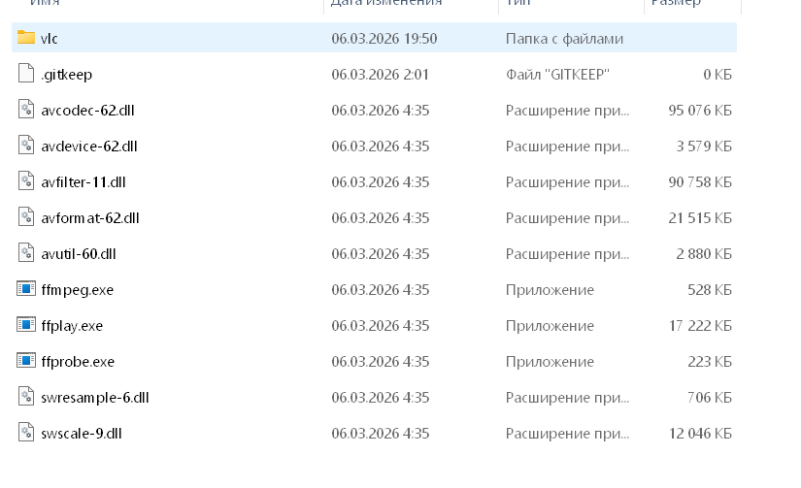Select the avformat-62.dll file name

(90, 218)
